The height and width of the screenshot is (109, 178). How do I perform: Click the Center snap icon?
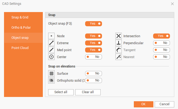coord(51,57)
